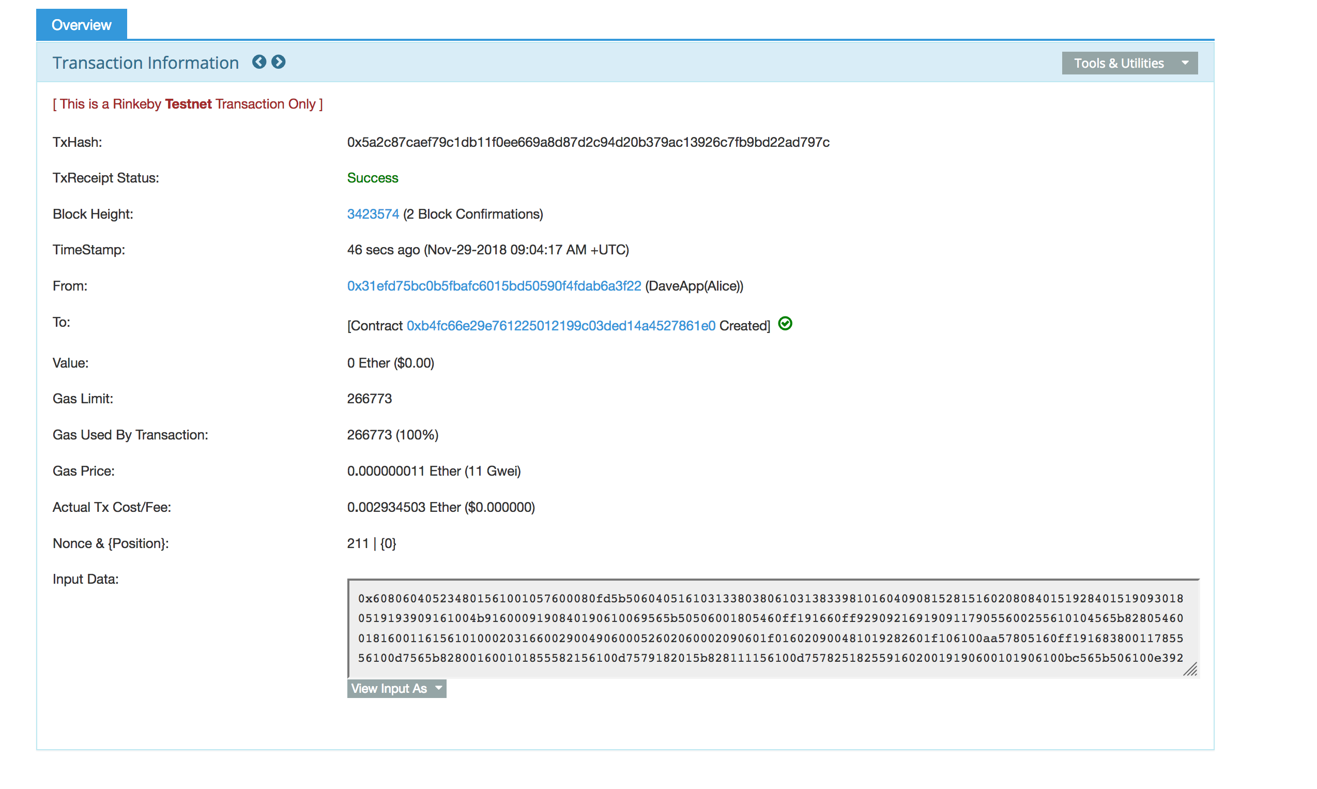The image size is (1317, 789).
Task: Switch to the Overview tab
Action: [81, 24]
